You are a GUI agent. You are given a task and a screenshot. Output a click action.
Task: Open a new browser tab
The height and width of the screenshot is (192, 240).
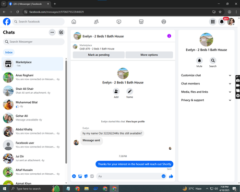(55, 4)
